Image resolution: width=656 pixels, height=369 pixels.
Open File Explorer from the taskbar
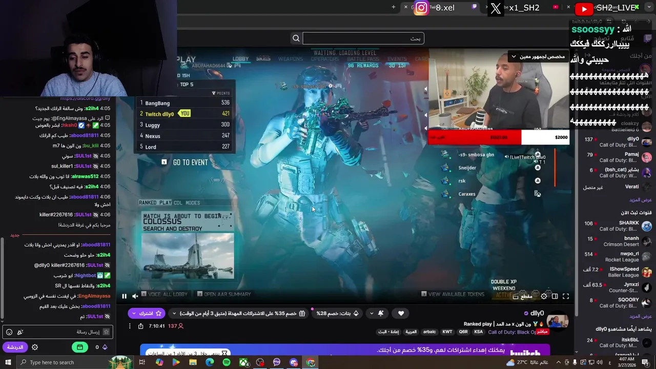[x=193, y=362]
